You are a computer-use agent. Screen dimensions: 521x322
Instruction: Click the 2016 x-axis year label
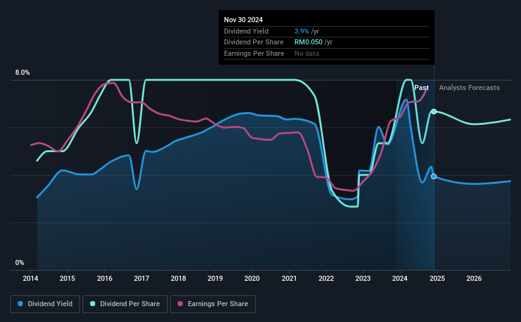(x=105, y=278)
